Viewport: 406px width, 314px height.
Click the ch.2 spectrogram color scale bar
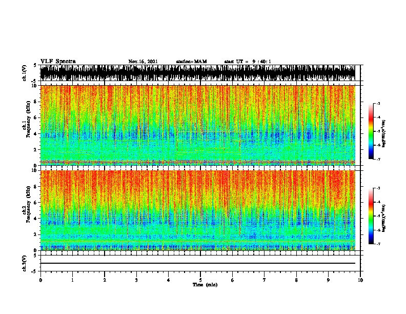click(371, 216)
